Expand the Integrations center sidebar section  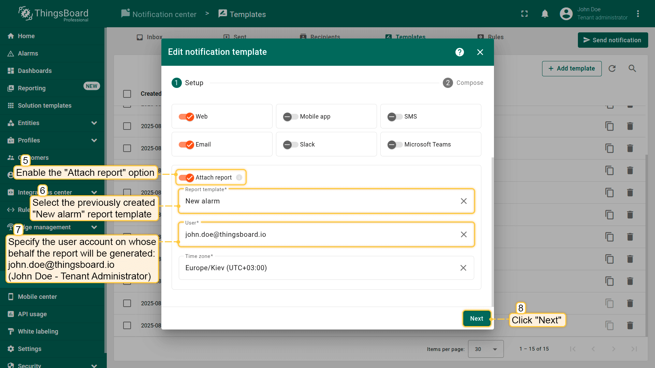(x=94, y=193)
